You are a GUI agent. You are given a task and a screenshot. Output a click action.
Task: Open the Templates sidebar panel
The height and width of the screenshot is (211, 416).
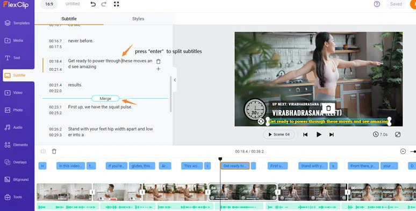pos(17,23)
